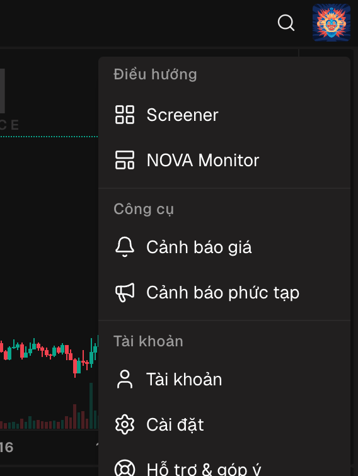Click the megaphone icon for complex alerts
The height and width of the screenshot is (476, 358).
click(x=125, y=292)
